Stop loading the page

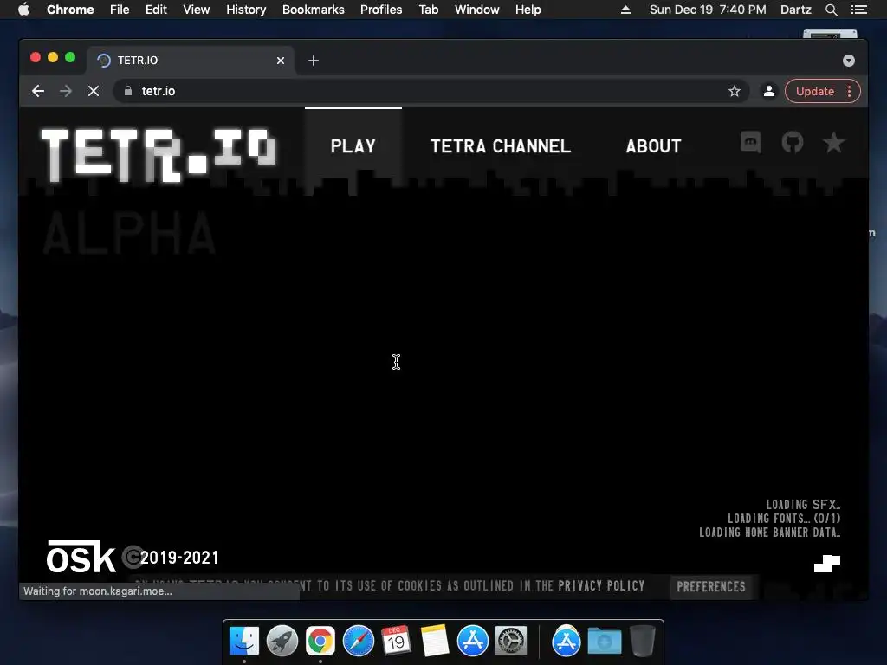[x=94, y=91]
